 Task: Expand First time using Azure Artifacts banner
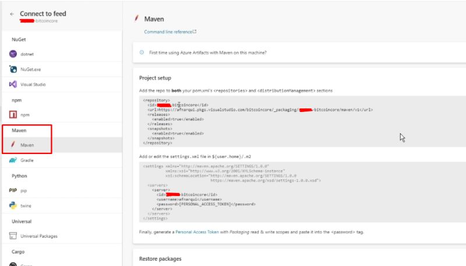(x=299, y=52)
